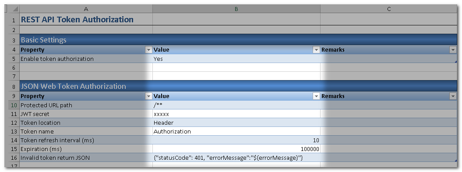Image resolution: width=462 pixels, height=172 pixels.
Task: Click the 'Property' header text in row 4
Action: [32, 50]
